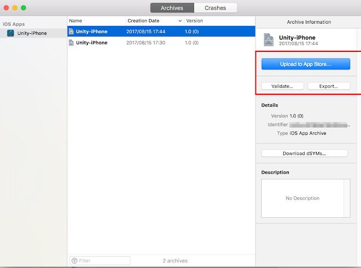This screenshot has width=361, height=268.
Task: Click the iOS Apps sidebar heading
Action: tap(14, 24)
